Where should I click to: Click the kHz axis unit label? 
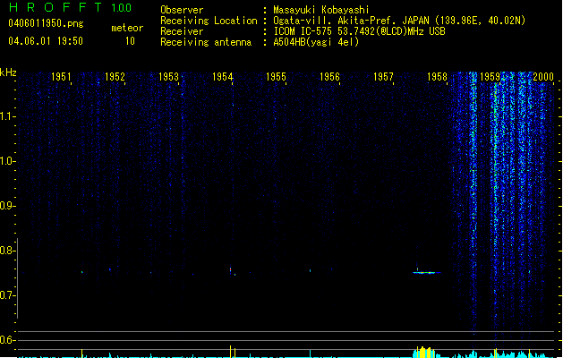coord(8,72)
